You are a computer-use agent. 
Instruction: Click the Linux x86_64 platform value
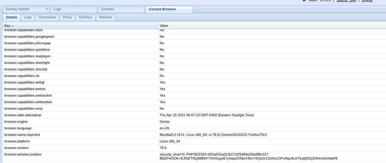tap(170, 141)
